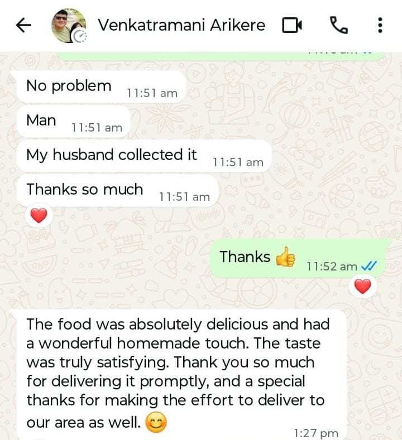
Task: Start a voice call via phone icon
Action: pos(338,25)
